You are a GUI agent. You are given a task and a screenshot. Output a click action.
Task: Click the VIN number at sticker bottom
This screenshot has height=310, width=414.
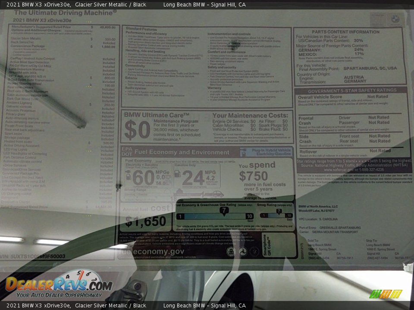tap(32, 256)
